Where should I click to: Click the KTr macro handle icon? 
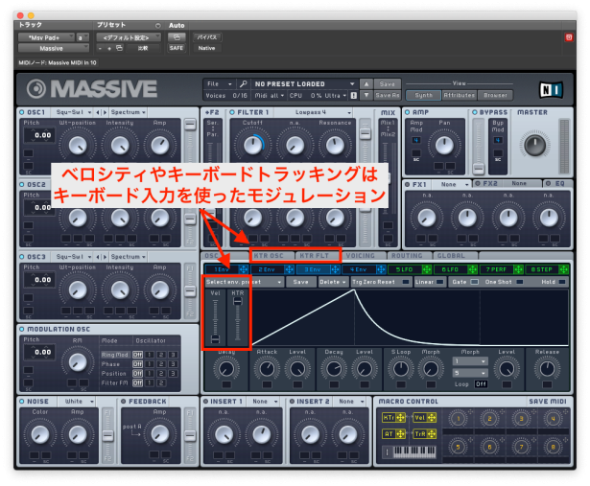pos(403,418)
